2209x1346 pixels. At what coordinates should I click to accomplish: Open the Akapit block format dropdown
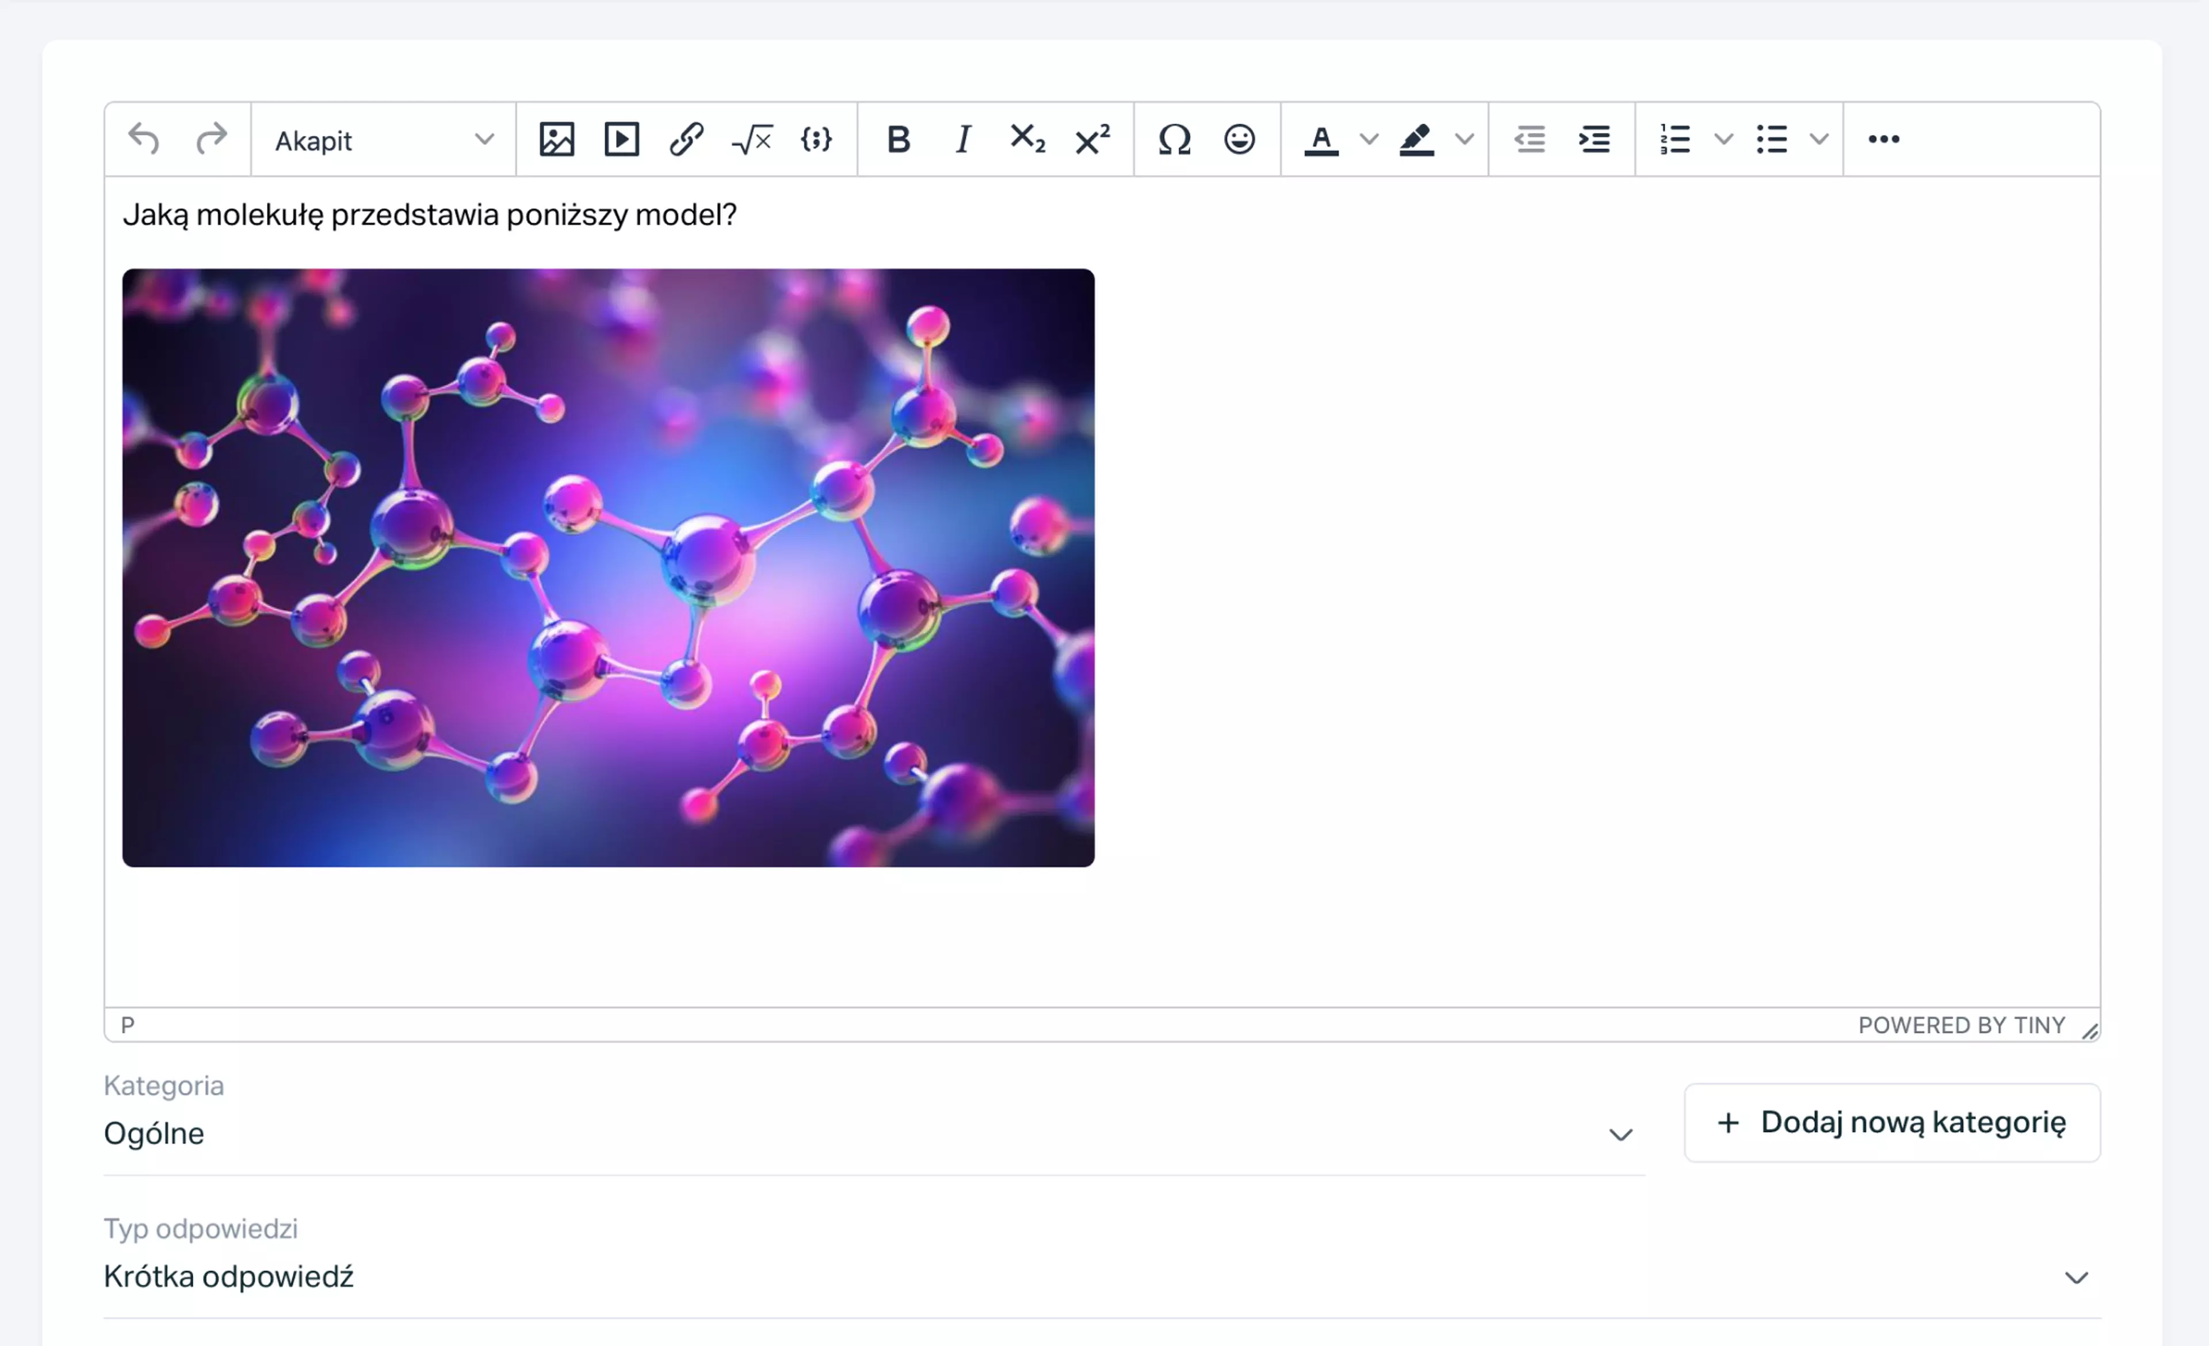click(x=385, y=140)
